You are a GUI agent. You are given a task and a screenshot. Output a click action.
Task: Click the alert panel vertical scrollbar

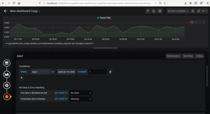[x=207, y=76]
